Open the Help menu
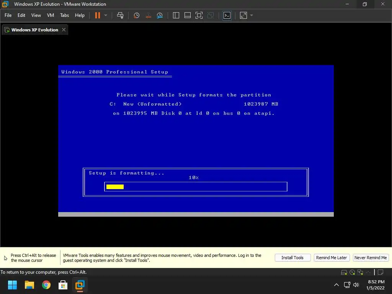 pyautogui.click(x=80, y=15)
